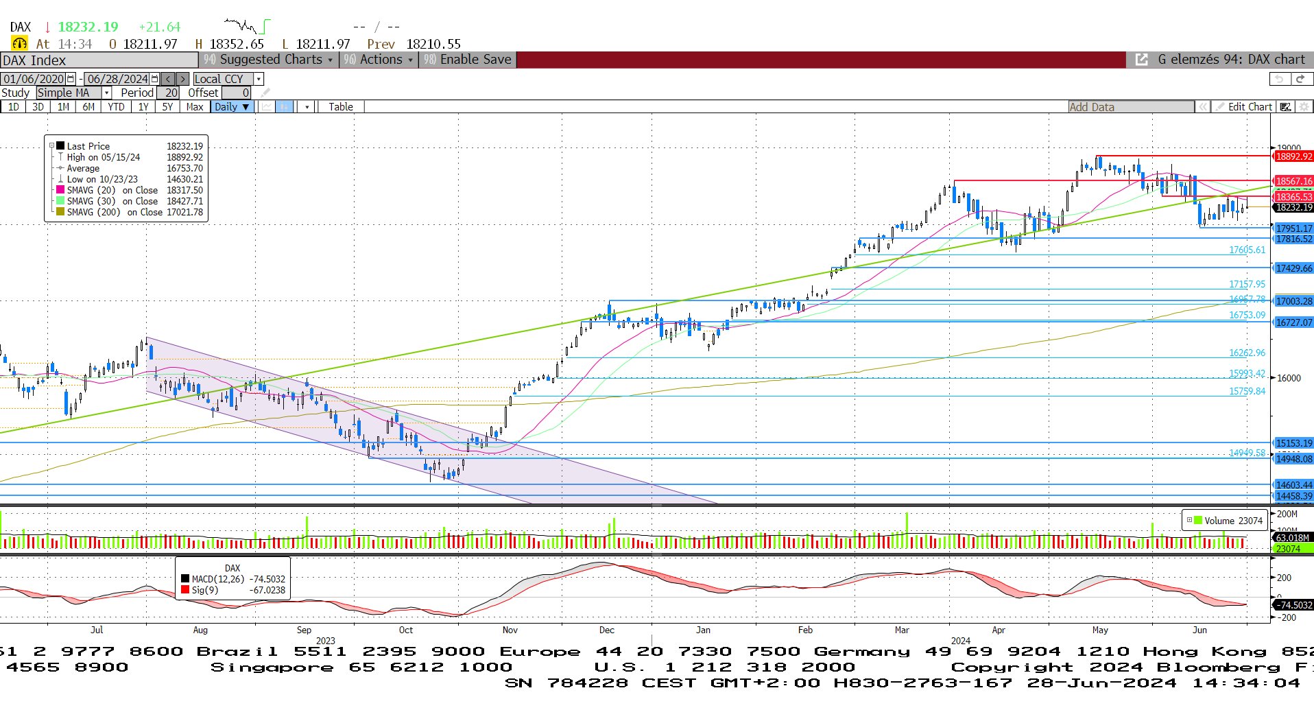Pop out the G elemzés chart window

(1142, 60)
